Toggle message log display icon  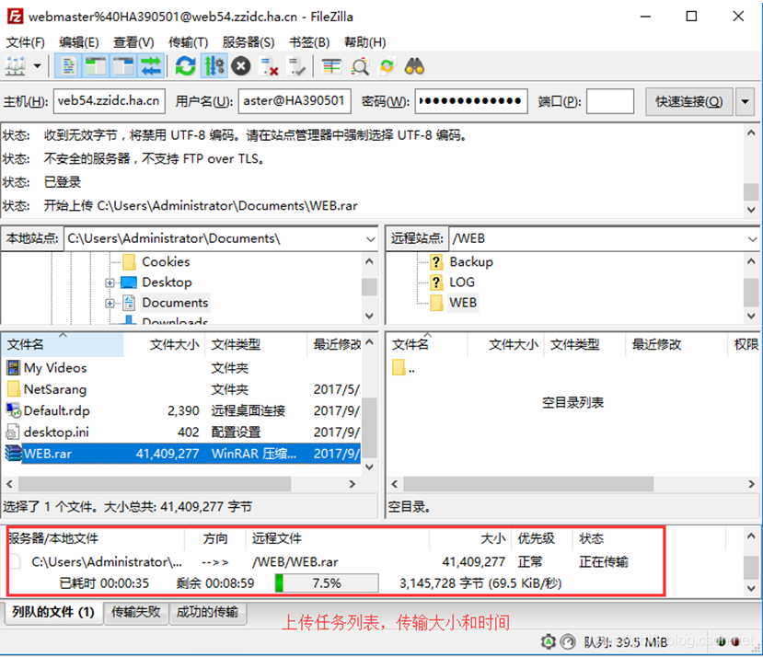click(68, 65)
